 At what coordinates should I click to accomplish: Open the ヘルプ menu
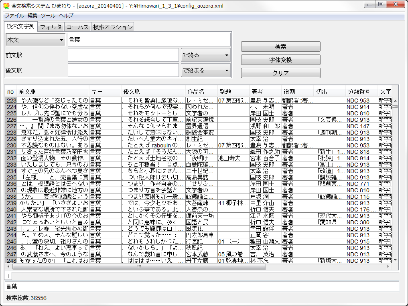(x=66, y=16)
